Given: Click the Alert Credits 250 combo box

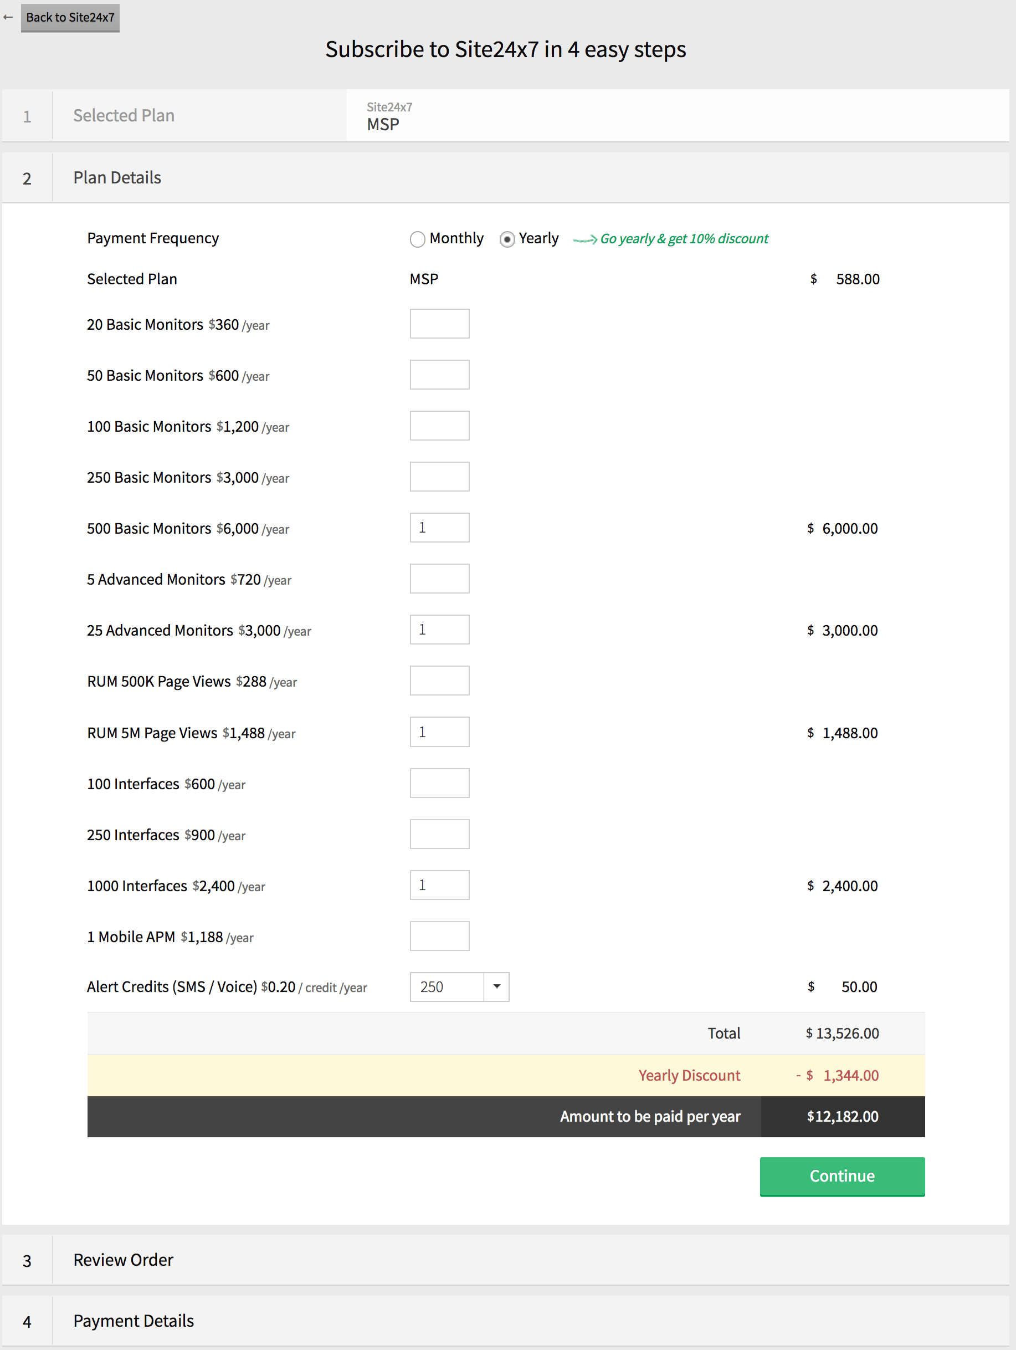Looking at the screenshot, I should [447, 987].
